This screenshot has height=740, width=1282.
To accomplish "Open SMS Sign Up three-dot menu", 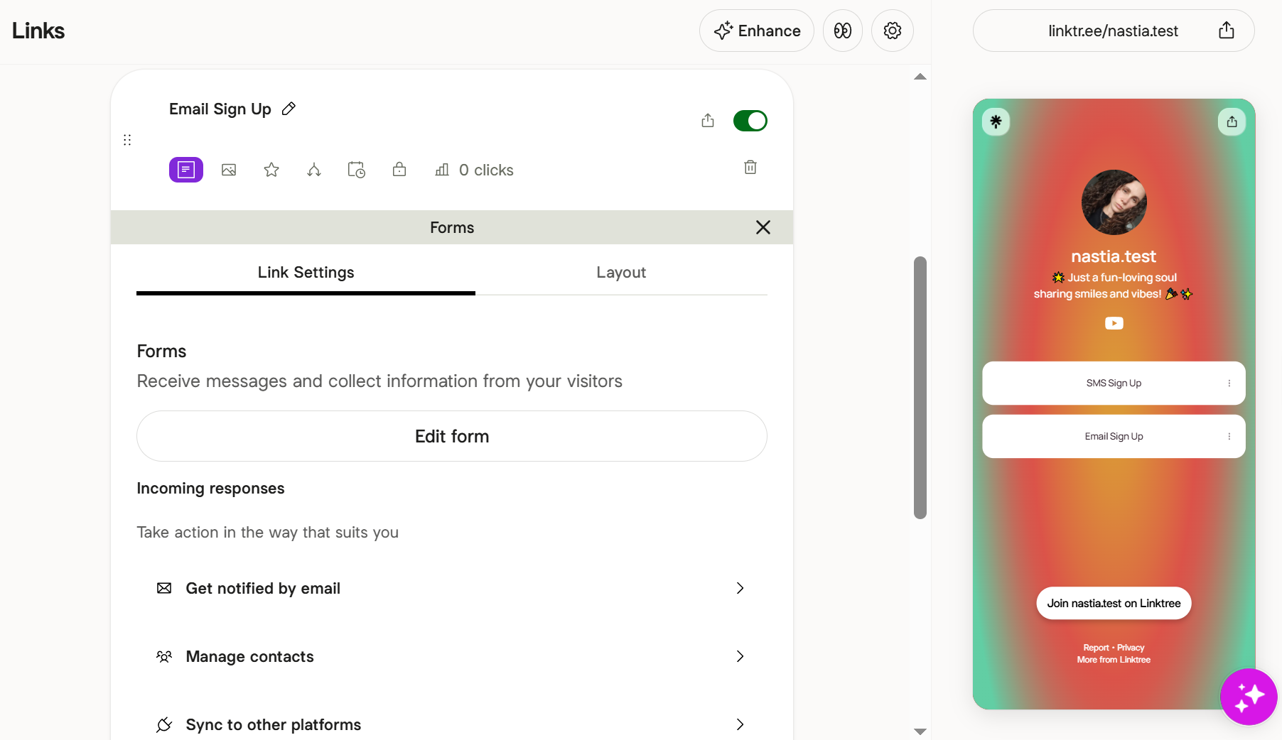I will (1229, 383).
